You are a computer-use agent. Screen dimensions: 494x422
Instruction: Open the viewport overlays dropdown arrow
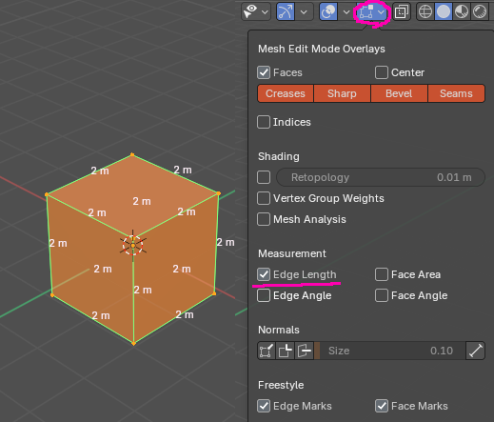(346, 12)
